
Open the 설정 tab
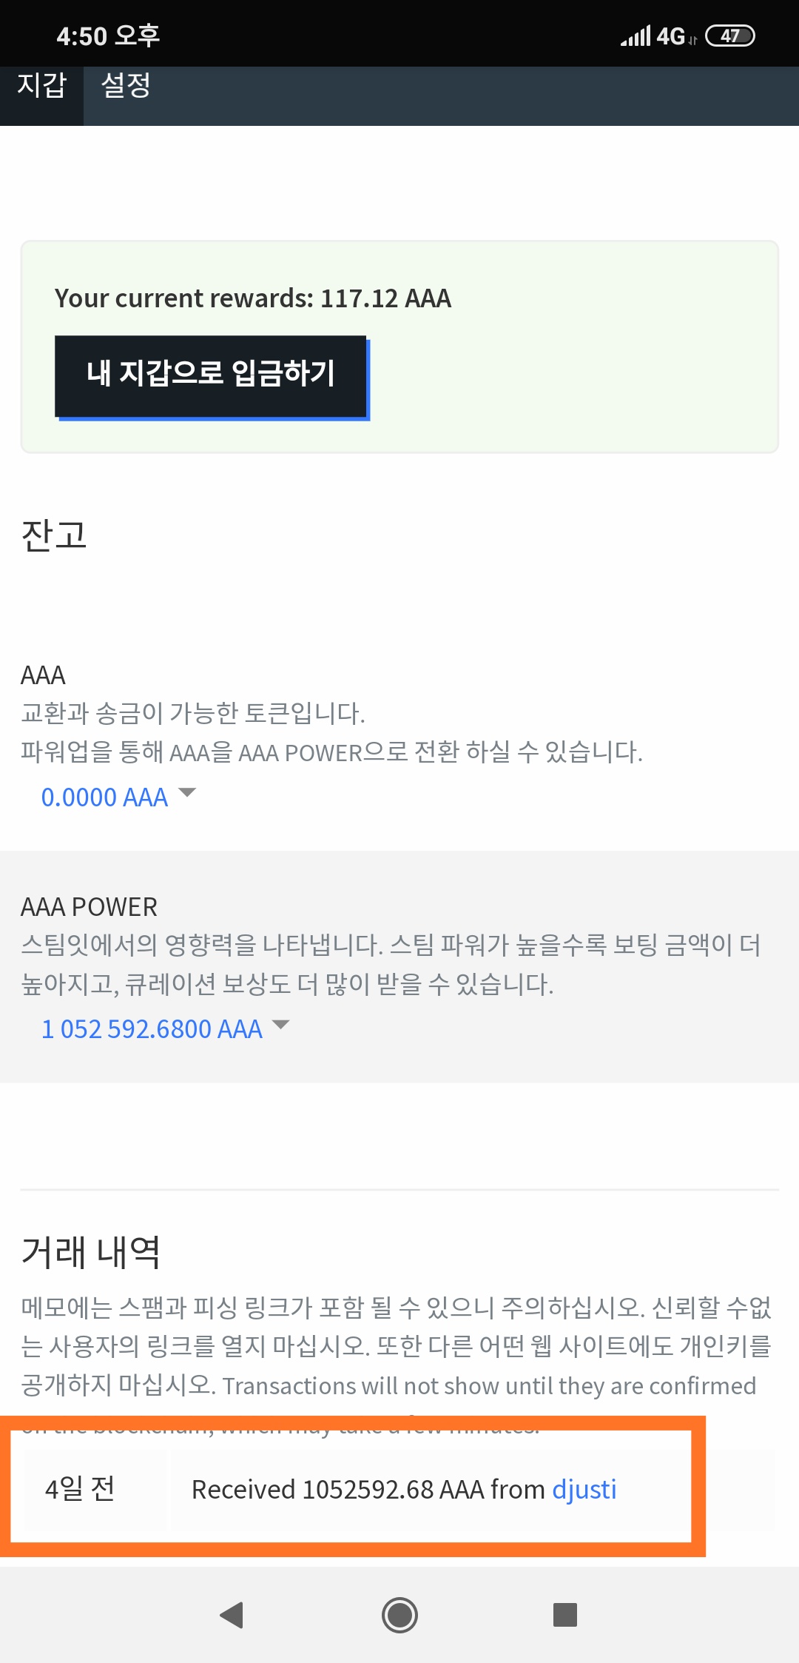coord(126,86)
